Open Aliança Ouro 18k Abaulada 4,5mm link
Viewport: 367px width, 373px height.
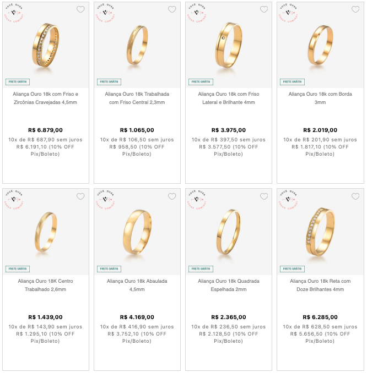coord(137,285)
